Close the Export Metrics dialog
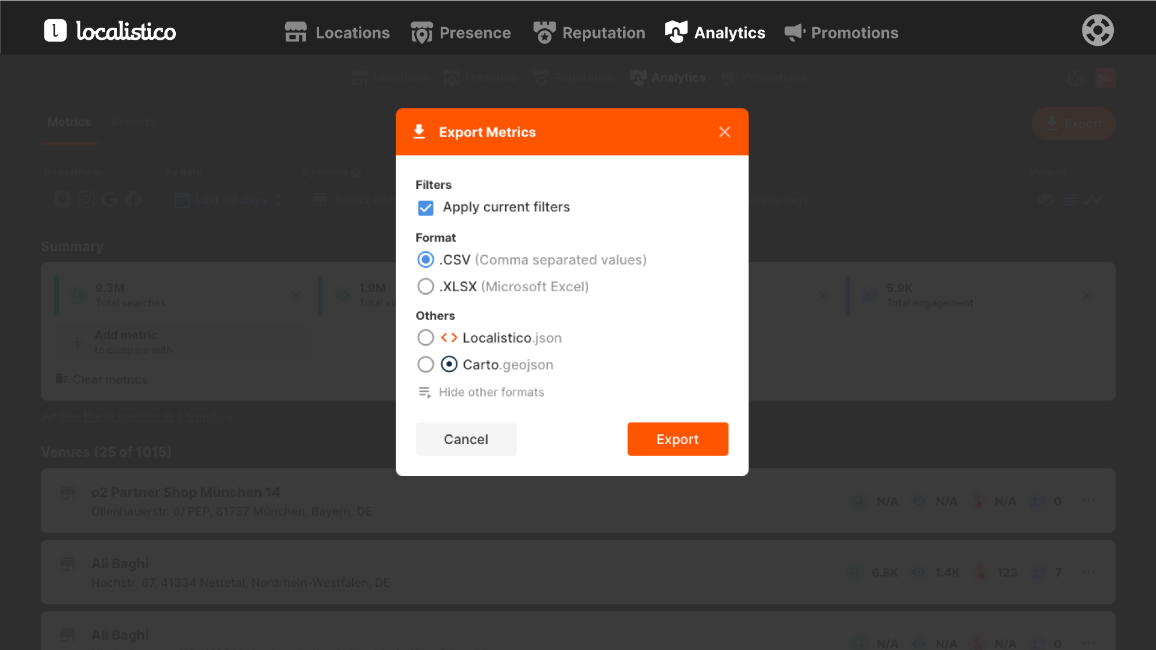Image resolution: width=1156 pixels, height=650 pixels. pos(724,132)
